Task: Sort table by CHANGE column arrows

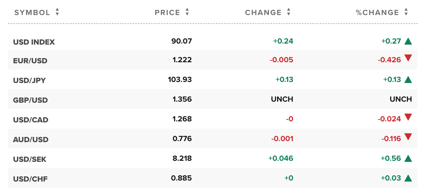Action: [289, 12]
